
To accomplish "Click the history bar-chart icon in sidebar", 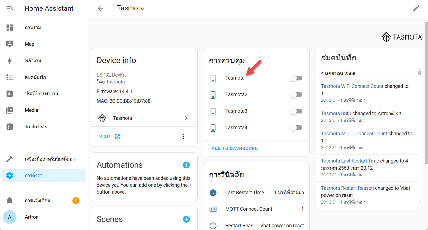I will (x=10, y=94).
